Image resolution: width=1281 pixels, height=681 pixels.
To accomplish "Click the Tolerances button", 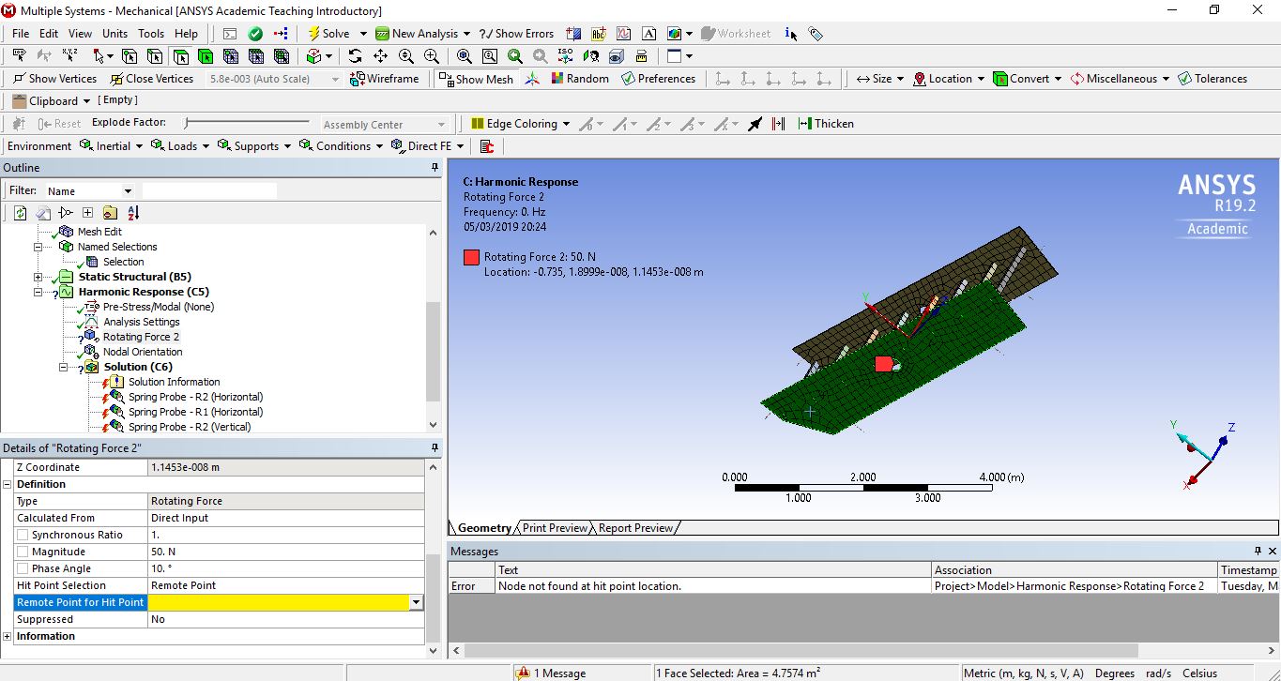I will coord(1212,79).
